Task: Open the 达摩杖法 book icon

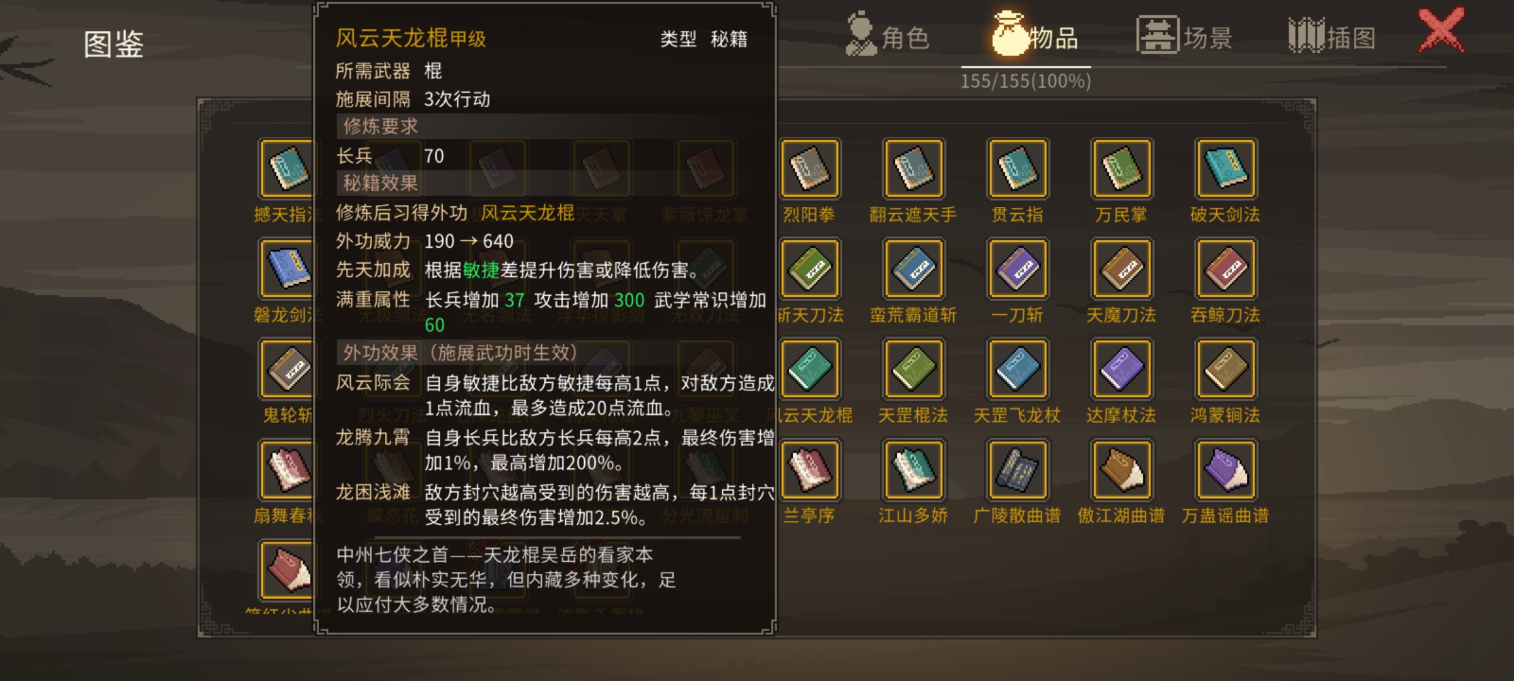Action: 1122,369
